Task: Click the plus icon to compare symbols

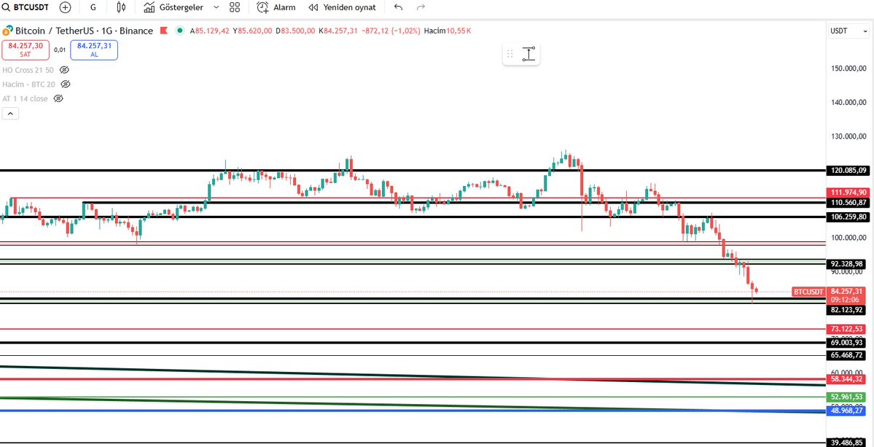Action: (65, 7)
